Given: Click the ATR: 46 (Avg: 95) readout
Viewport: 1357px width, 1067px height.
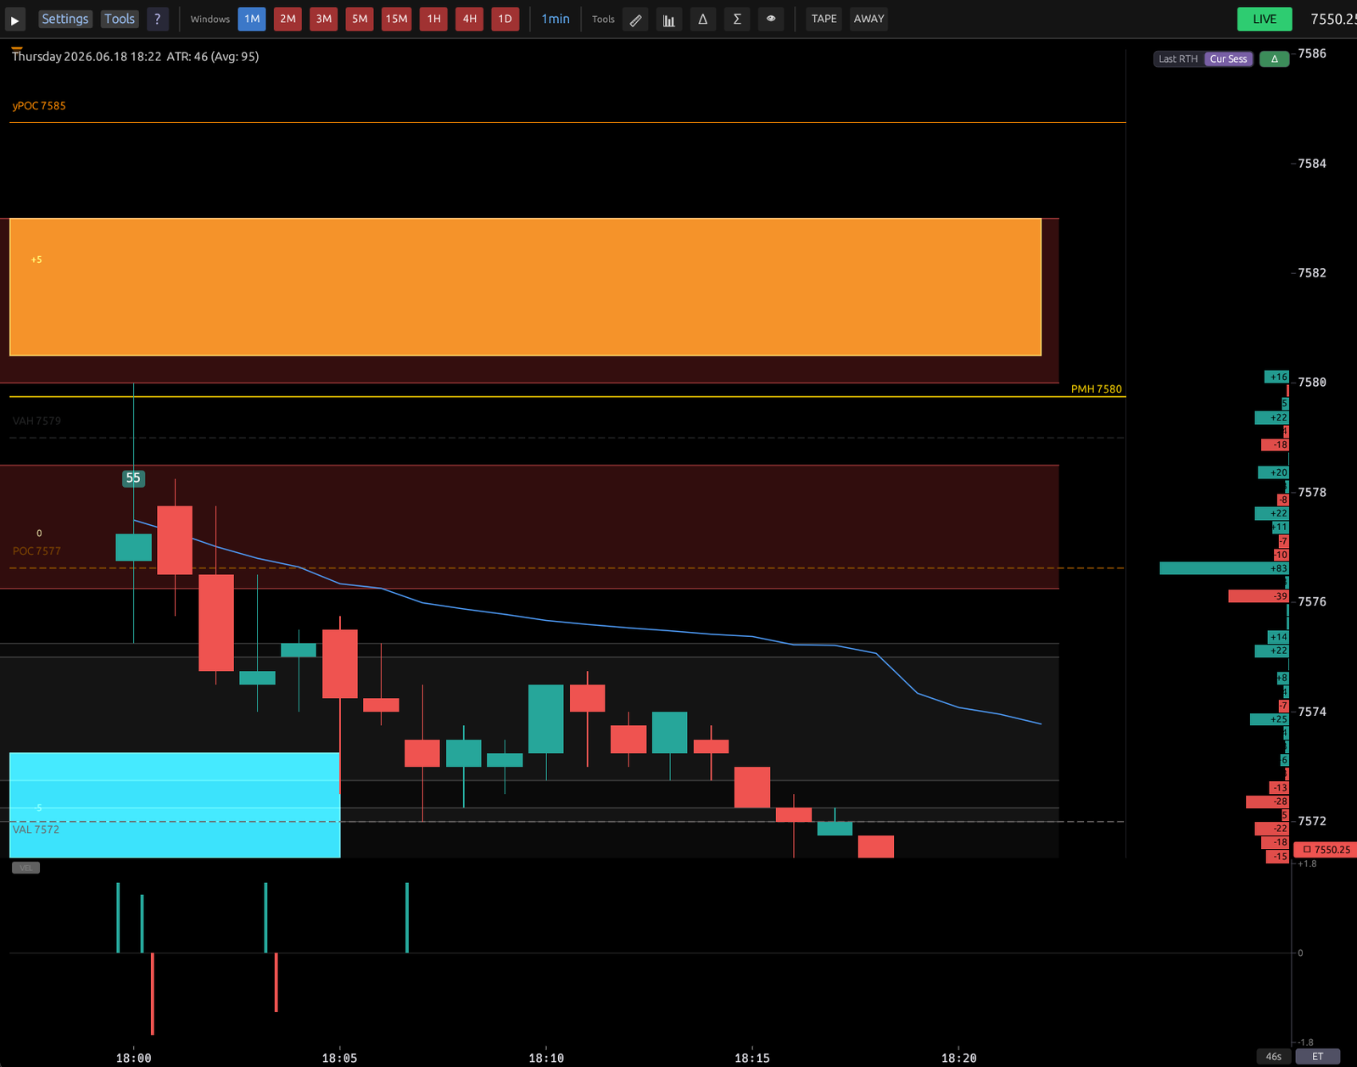Looking at the screenshot, I should coord(213,57).
